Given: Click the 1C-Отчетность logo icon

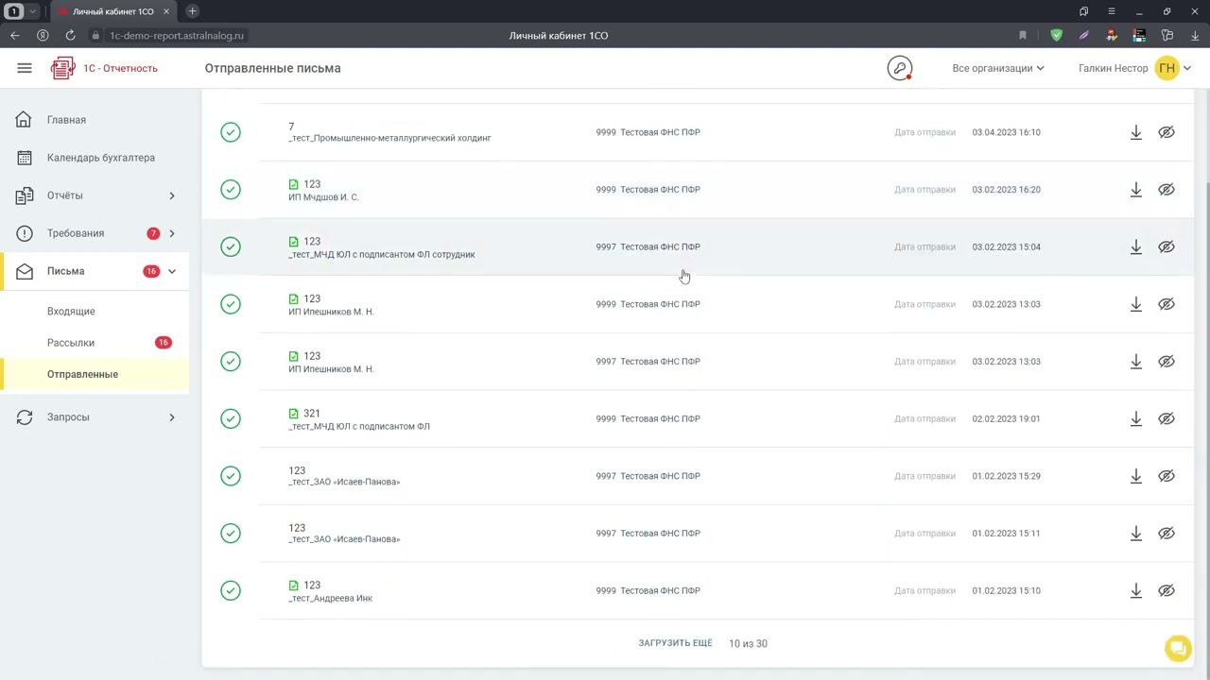Looking at the screenshot, I should click(x=63, y=68).
